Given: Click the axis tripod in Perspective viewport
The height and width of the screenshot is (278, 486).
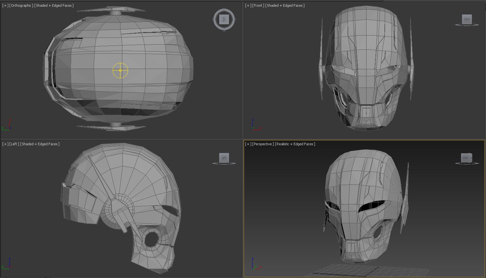Looking at the screenshot, I should click(256, 263).
